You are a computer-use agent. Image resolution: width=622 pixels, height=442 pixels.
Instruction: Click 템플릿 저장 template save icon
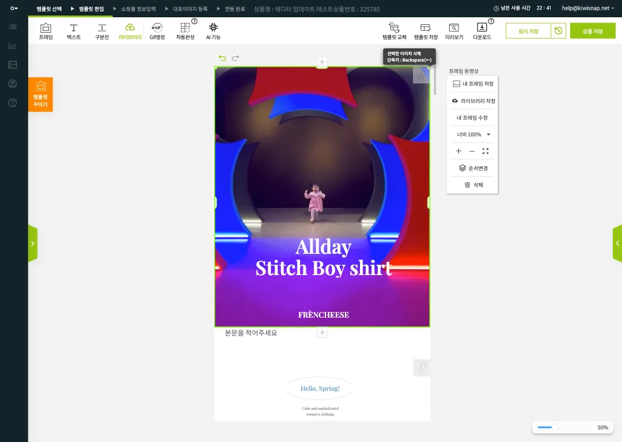pos(426,31)
